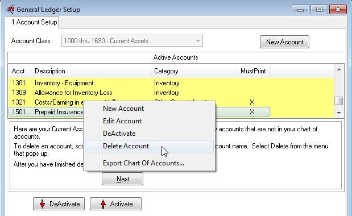The width and height of the screenshot is (352, 216).
Task: Toggle MustPrint X for account 1321
Action: pyautogui.click(x=252, y=102)
